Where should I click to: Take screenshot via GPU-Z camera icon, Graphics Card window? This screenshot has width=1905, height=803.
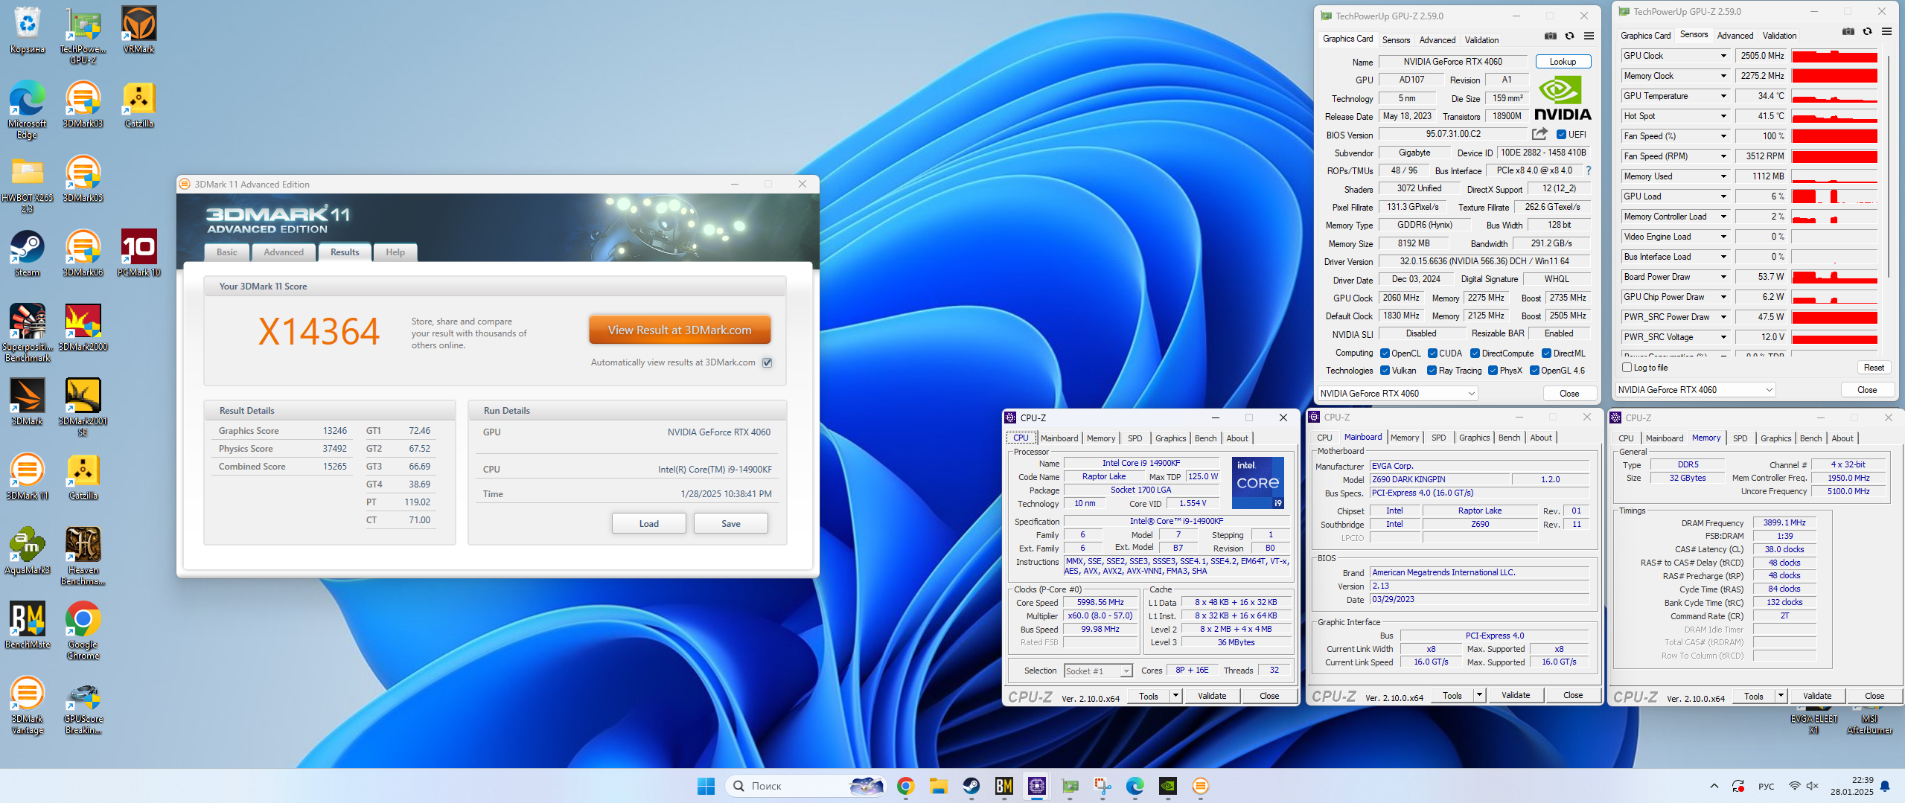(1551, 36)
